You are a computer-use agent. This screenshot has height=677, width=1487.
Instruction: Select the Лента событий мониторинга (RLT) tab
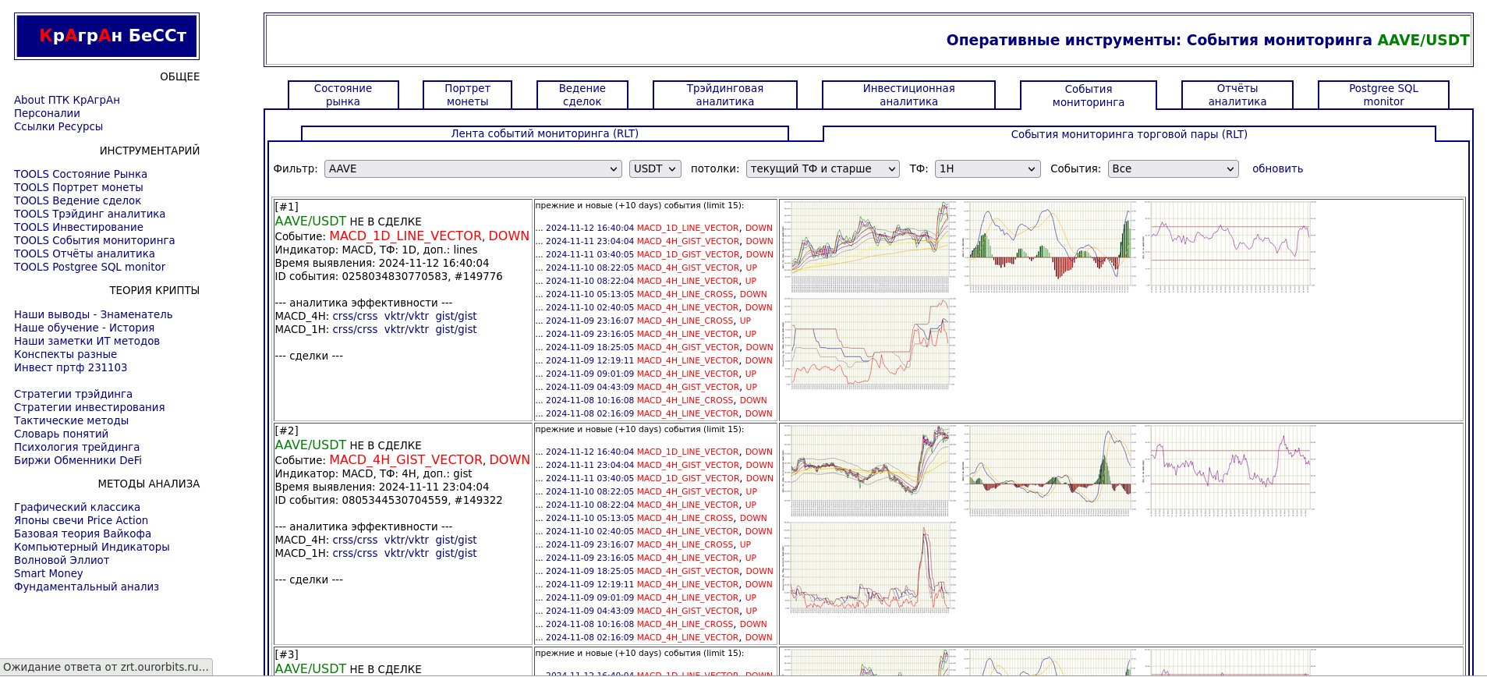click(x=544, y=133)
